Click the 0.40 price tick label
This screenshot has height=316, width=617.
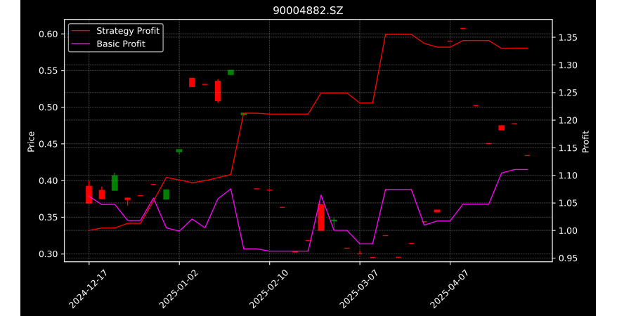[x=48, y=180]
